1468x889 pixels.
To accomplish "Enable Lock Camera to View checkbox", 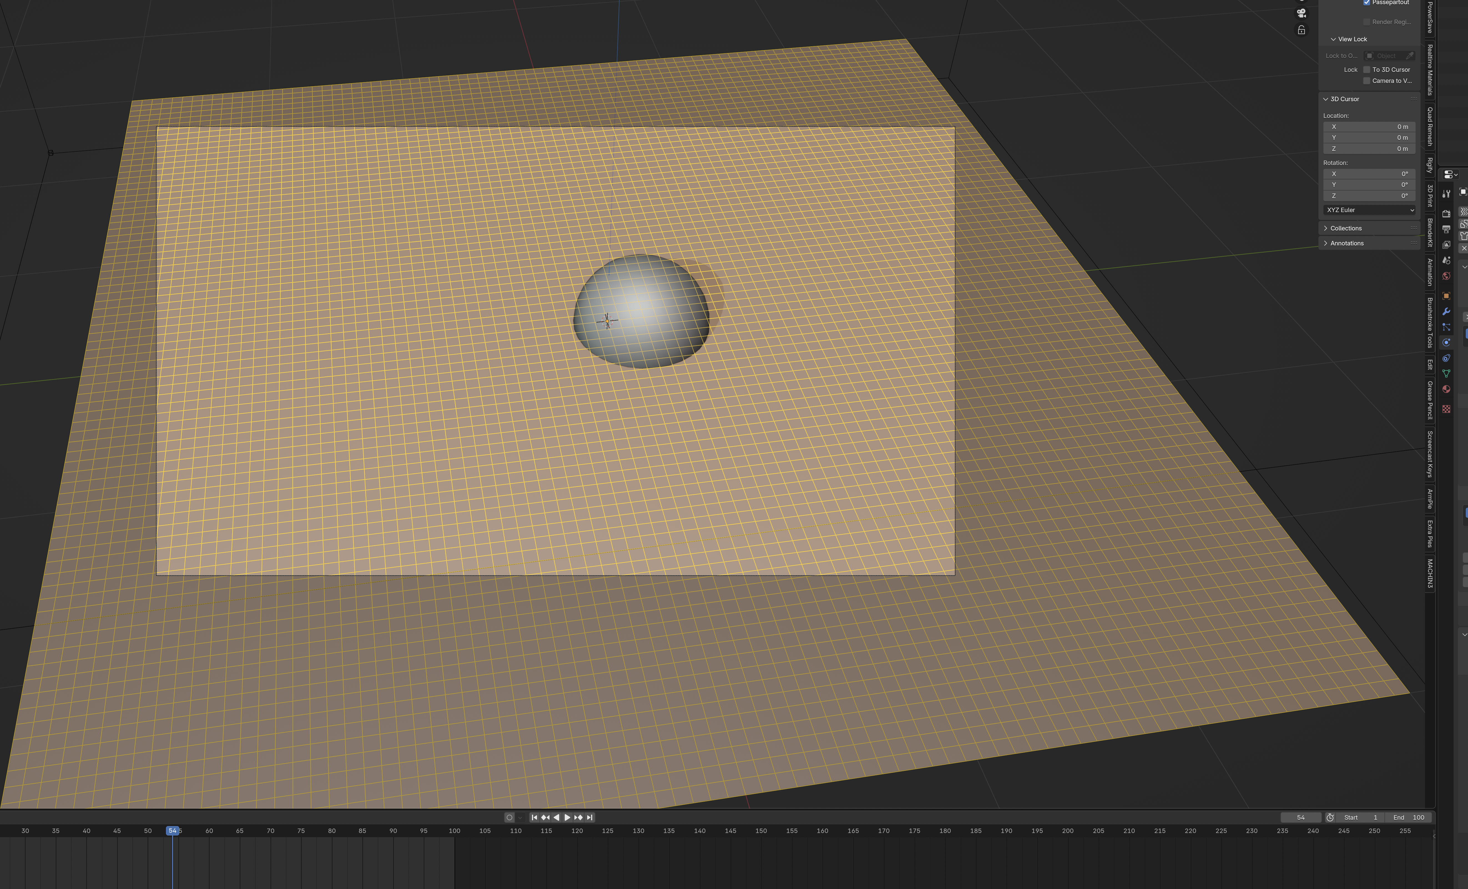I will 1367,81.
